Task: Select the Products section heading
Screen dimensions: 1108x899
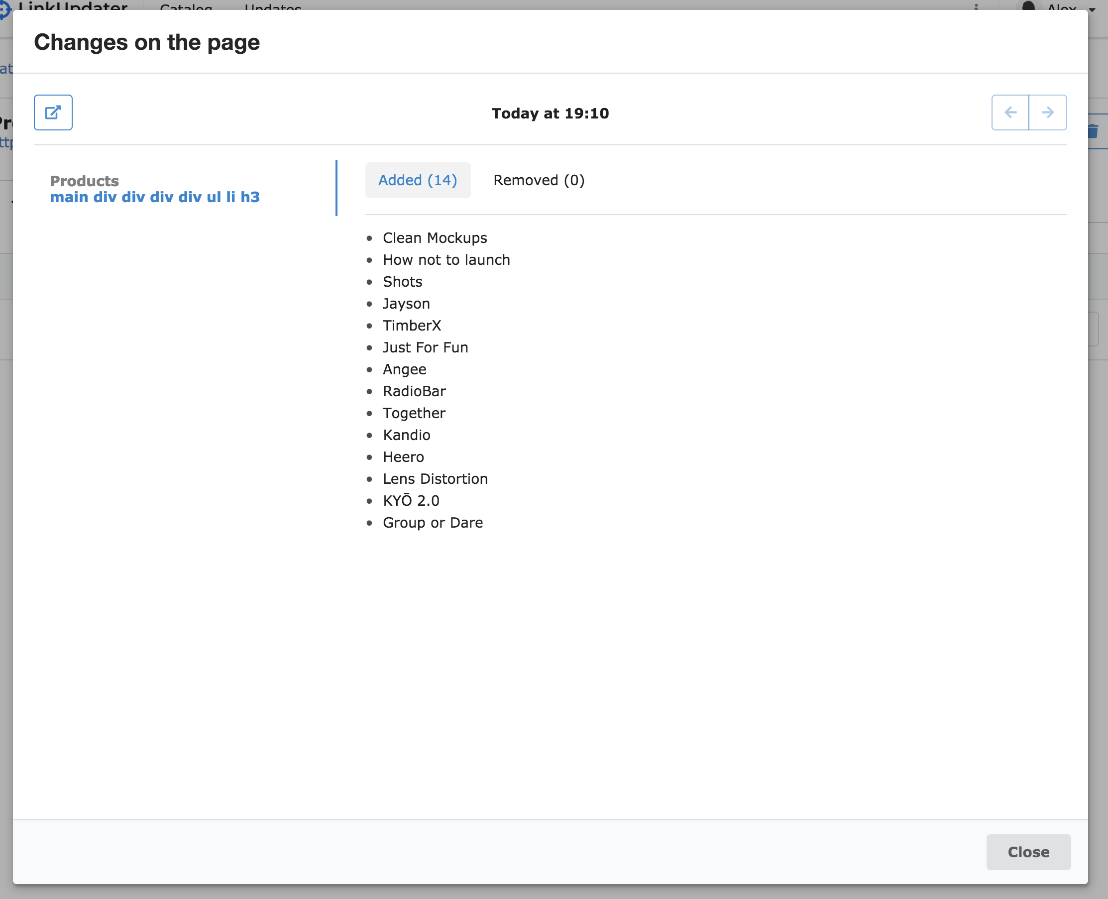Action: coord(85,181)
